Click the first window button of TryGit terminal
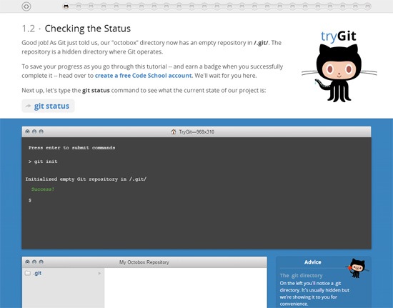Image resolution: width=393 pixels, height=308 pixels. tap(27, 131)
